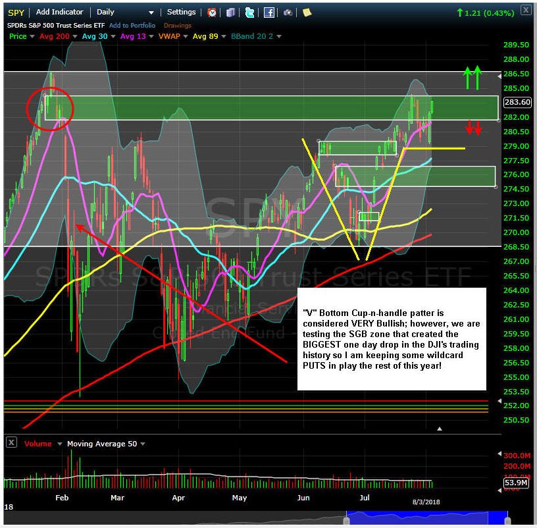Expand the BBand 20 2 dropdown arrow
The height and width of the screenshot is (528, 537).
279,36
